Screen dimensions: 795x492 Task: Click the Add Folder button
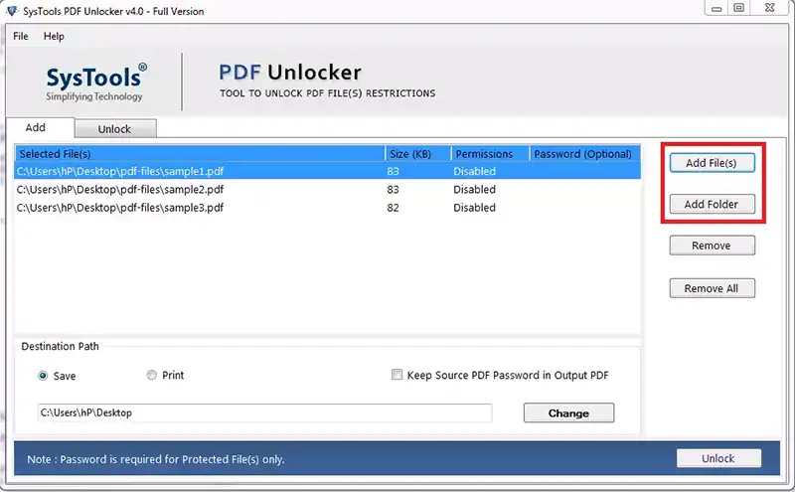712,204
